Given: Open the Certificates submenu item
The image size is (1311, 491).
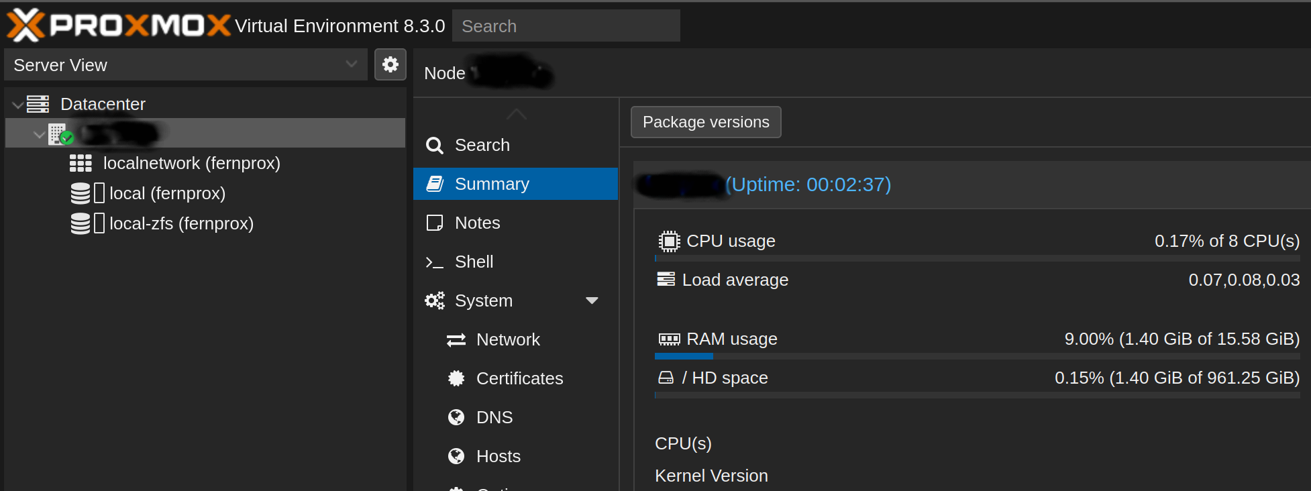Looking at the screenshot, I should 515,378.
